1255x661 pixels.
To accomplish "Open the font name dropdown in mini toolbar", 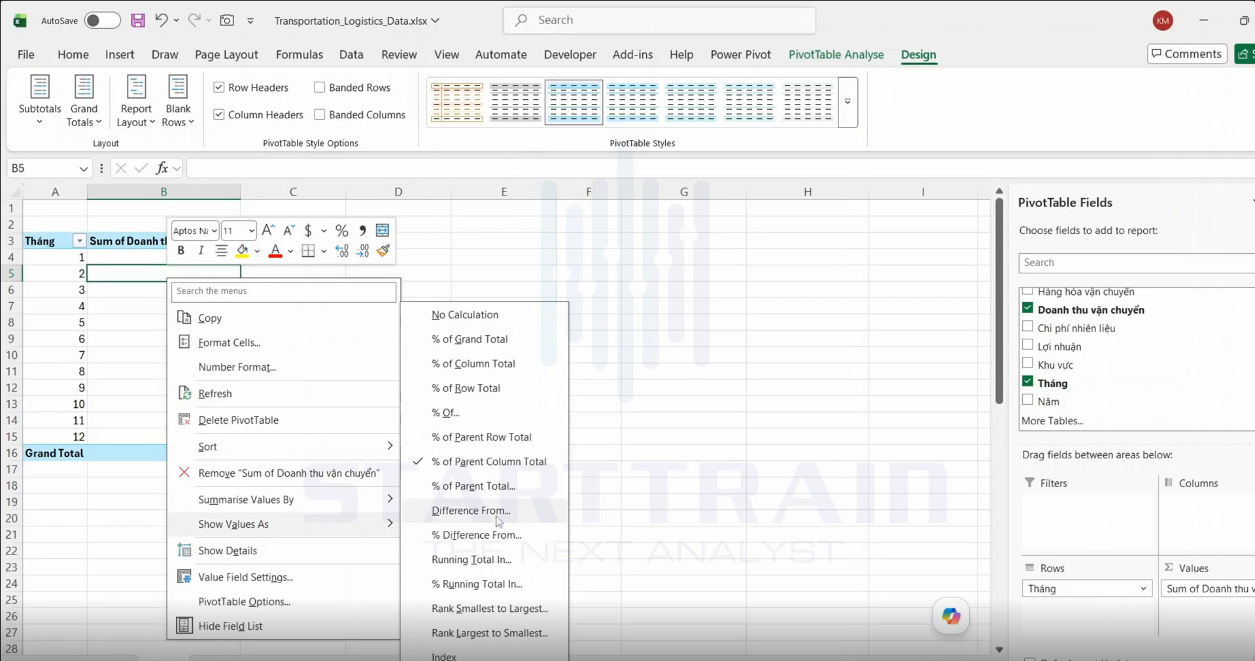I will click(x=214, y=231).
